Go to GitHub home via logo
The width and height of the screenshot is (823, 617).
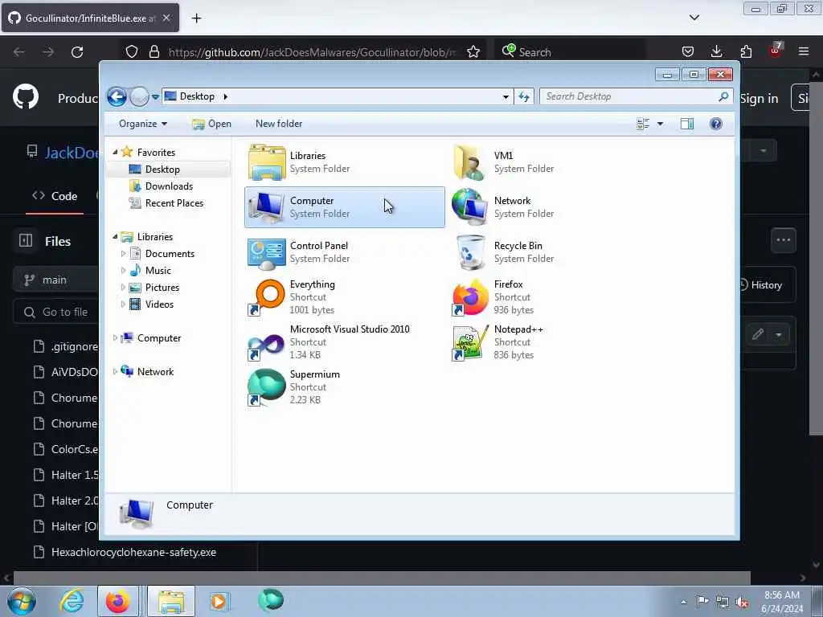click(26, 96)
